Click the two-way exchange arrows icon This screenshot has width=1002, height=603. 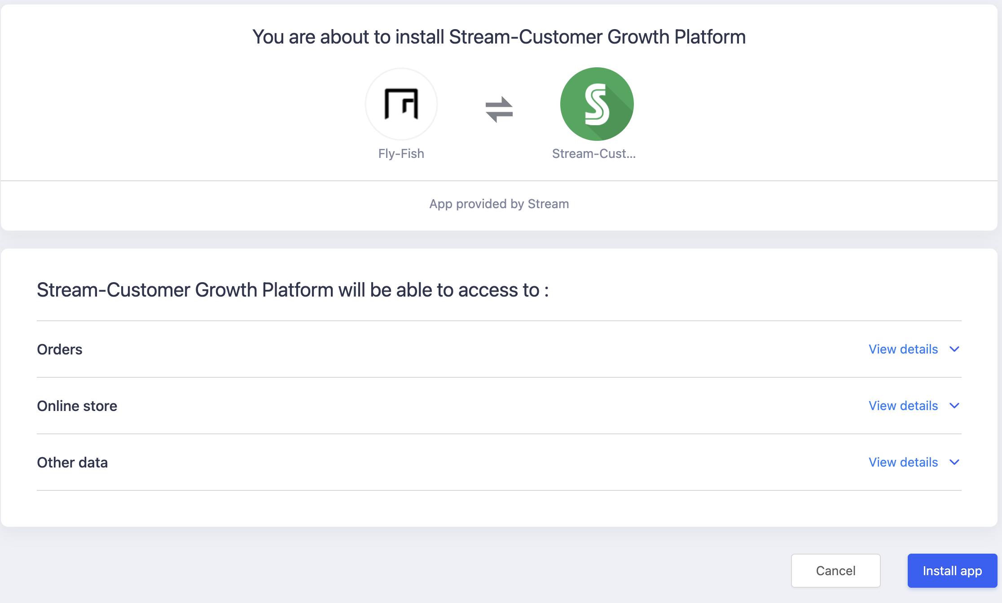click(x=499, y=109)
